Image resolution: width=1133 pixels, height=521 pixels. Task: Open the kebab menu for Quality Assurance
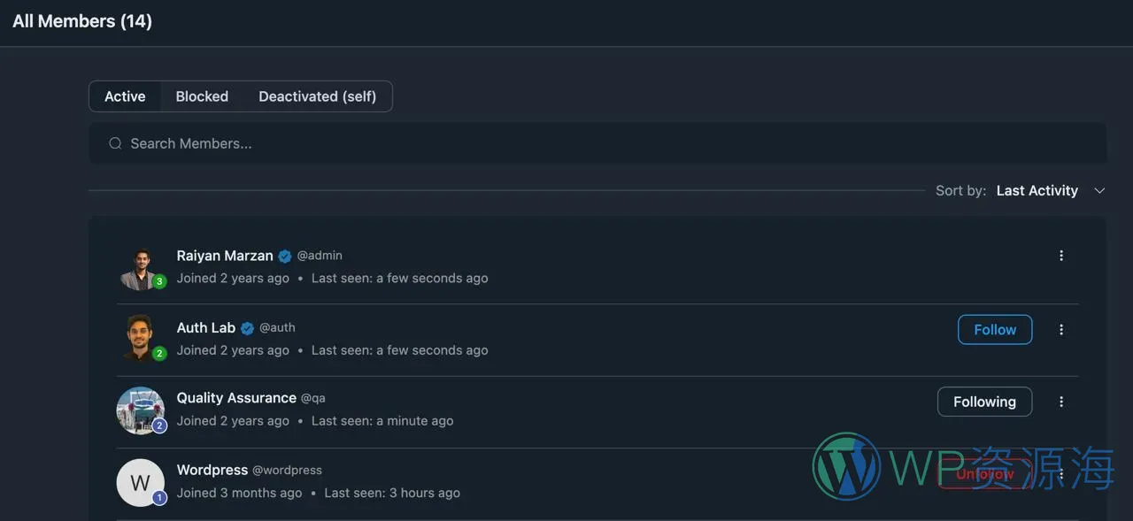point(1061,402)
